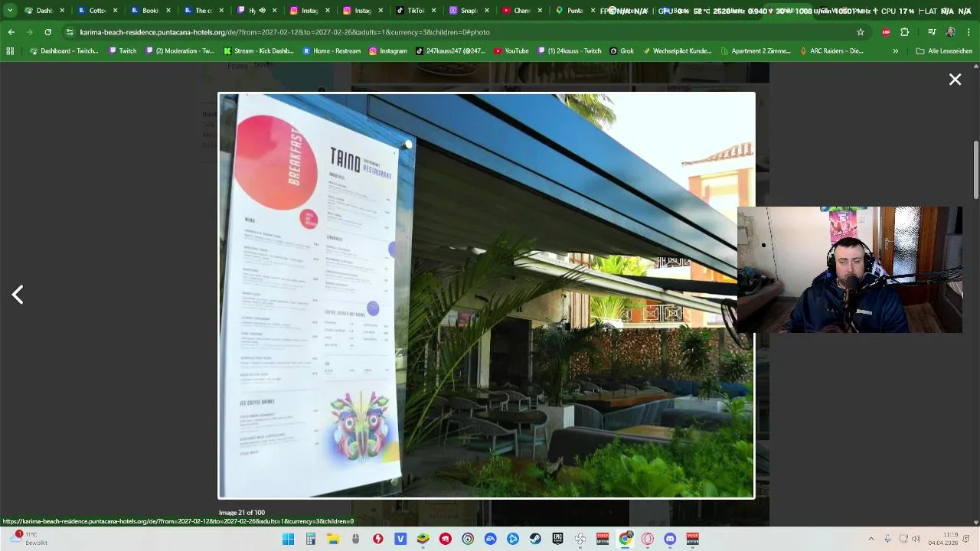Image resolution: width=980 pixels, height=551 pixels.
Task: Open the Dashboard – Twitch bookmark
Action: click(64, 51)
